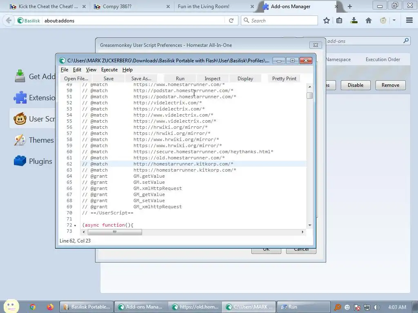Open the Execute menu in Scratchpad
The width and height of the screenshot is (418, 313).
click(109, 69)
